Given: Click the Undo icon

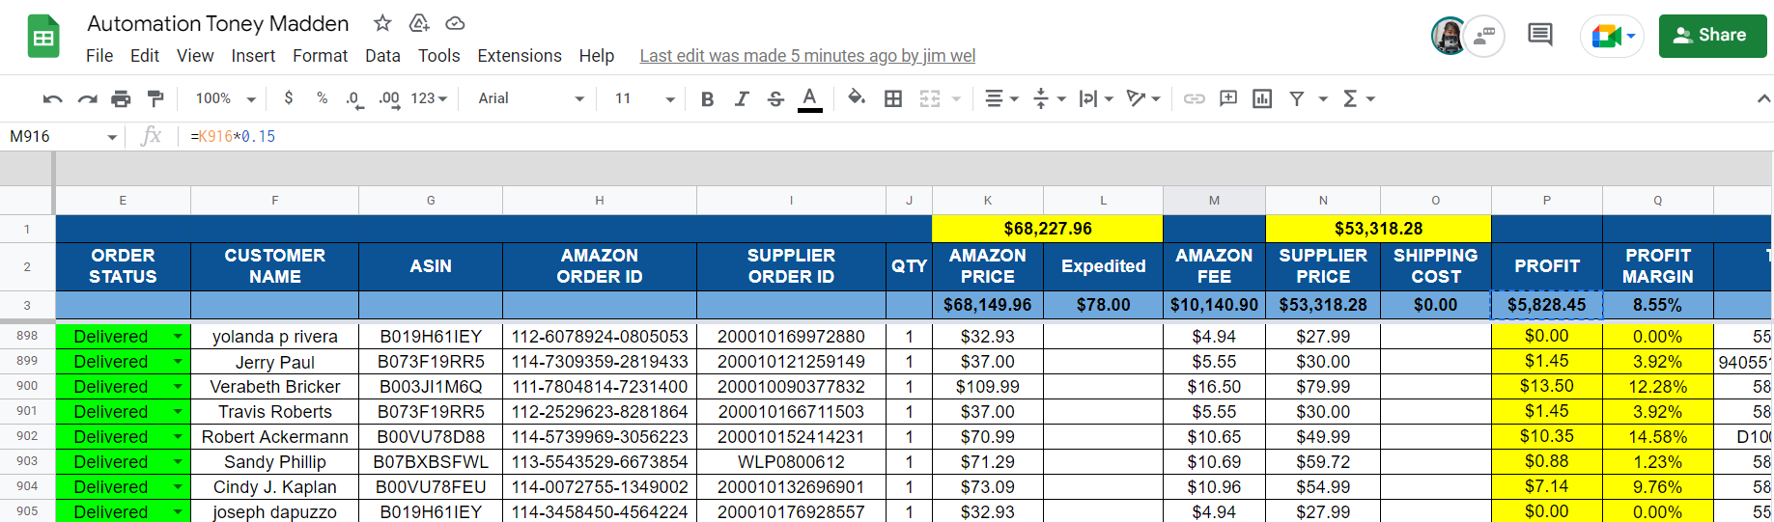Looking at the screenshot, I should (x=53, y=98).
